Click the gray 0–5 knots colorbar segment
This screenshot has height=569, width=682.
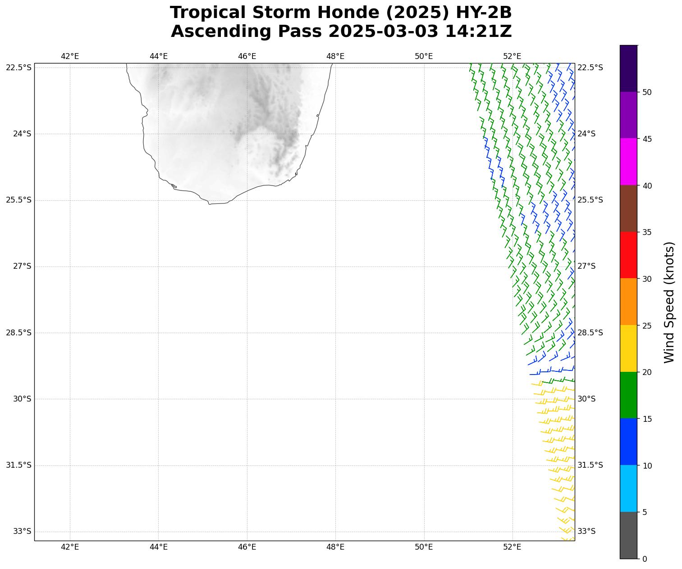point(628,535)
